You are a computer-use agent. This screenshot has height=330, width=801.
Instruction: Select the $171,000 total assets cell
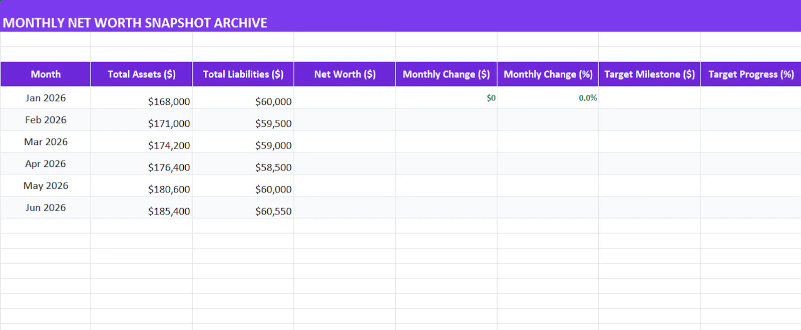142,120
